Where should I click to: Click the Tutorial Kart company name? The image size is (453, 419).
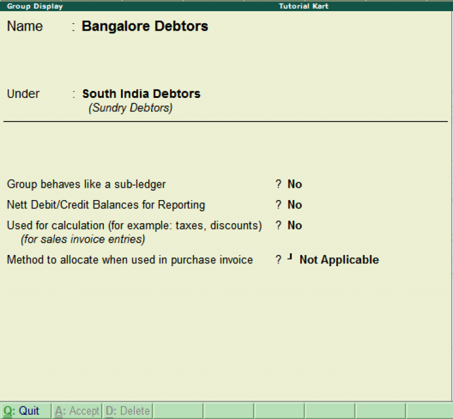pyautogui.click(x=304, y=6)
